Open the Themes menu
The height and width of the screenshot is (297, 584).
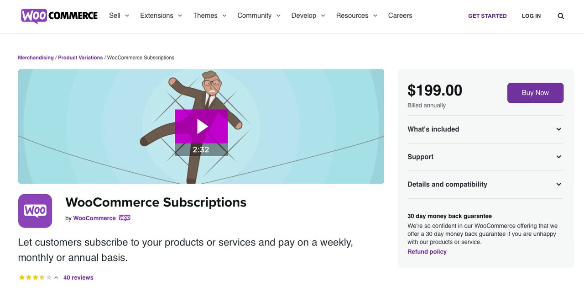[x=209, y=16]
